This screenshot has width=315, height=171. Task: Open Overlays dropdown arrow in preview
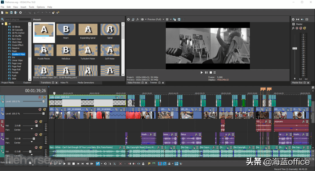pyautogui.click(x=171, y=19)
